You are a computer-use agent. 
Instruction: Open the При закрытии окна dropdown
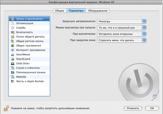[x=121, y=40]
